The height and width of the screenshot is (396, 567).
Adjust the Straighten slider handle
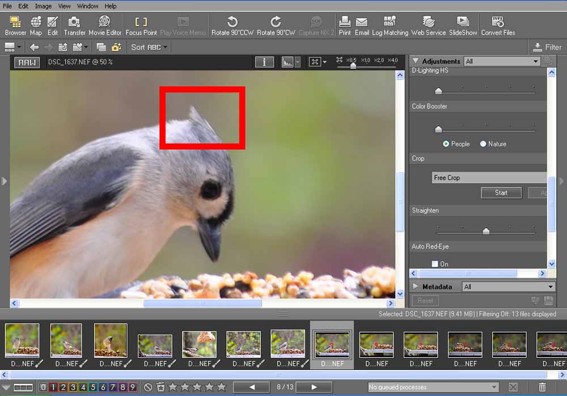point(486,231)
